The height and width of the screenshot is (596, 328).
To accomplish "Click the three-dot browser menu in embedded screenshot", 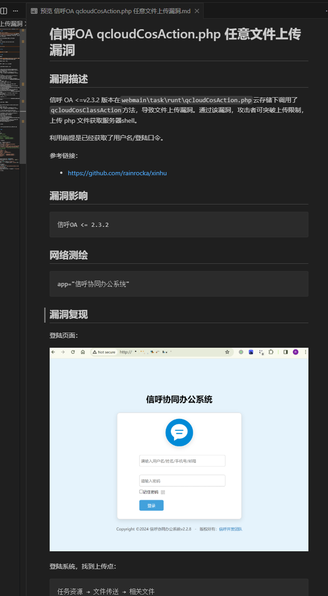I will (x=305, y=352).
